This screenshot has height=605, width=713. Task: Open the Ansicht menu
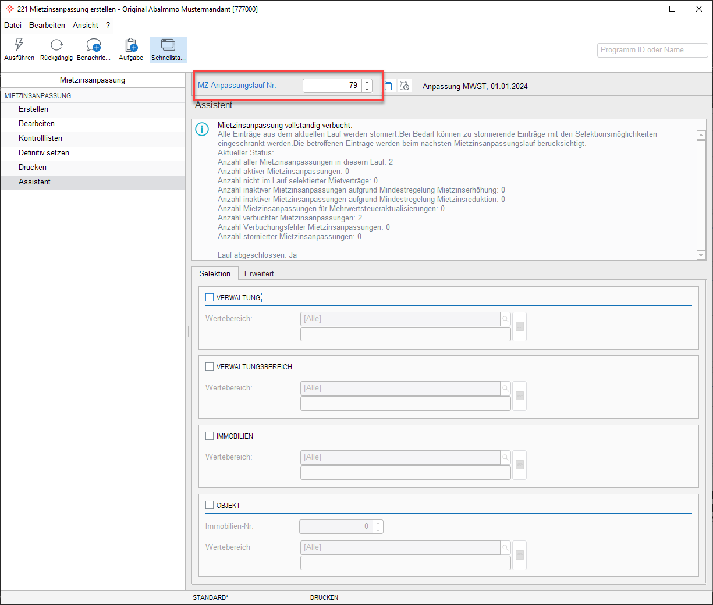(x=86, y=25)
